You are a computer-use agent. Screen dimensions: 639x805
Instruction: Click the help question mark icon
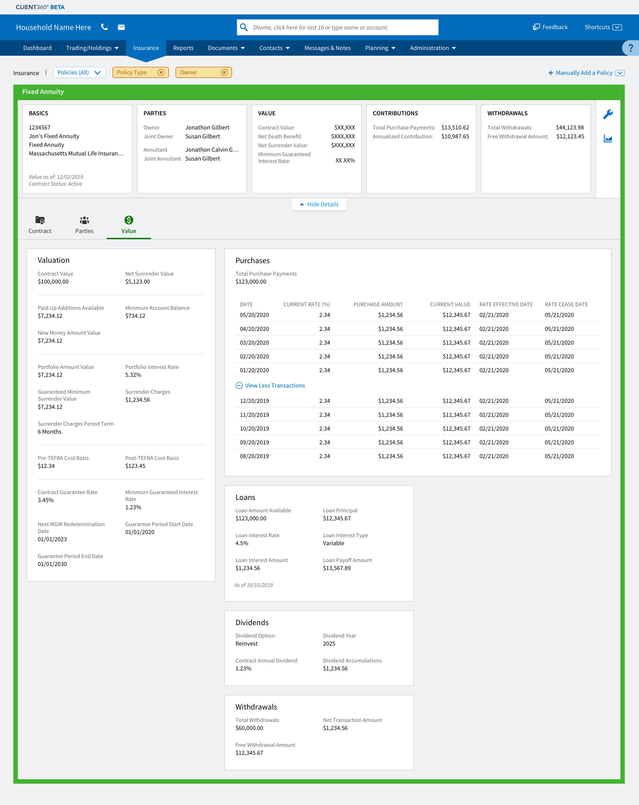[x=630, y=48]
